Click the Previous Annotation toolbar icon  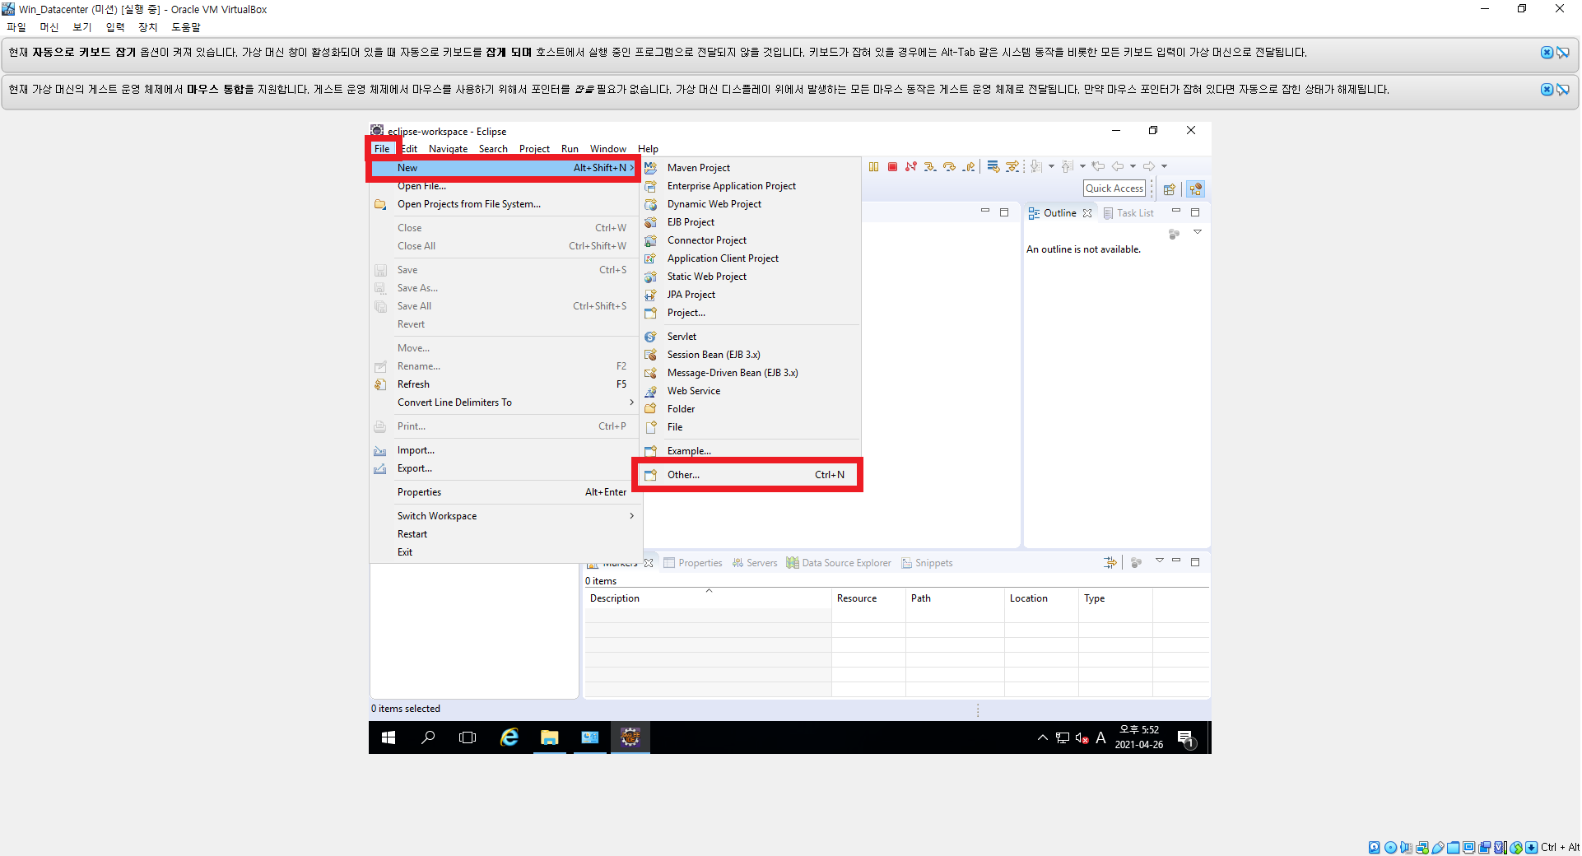pyautogui.click(x=1067, y=167)
